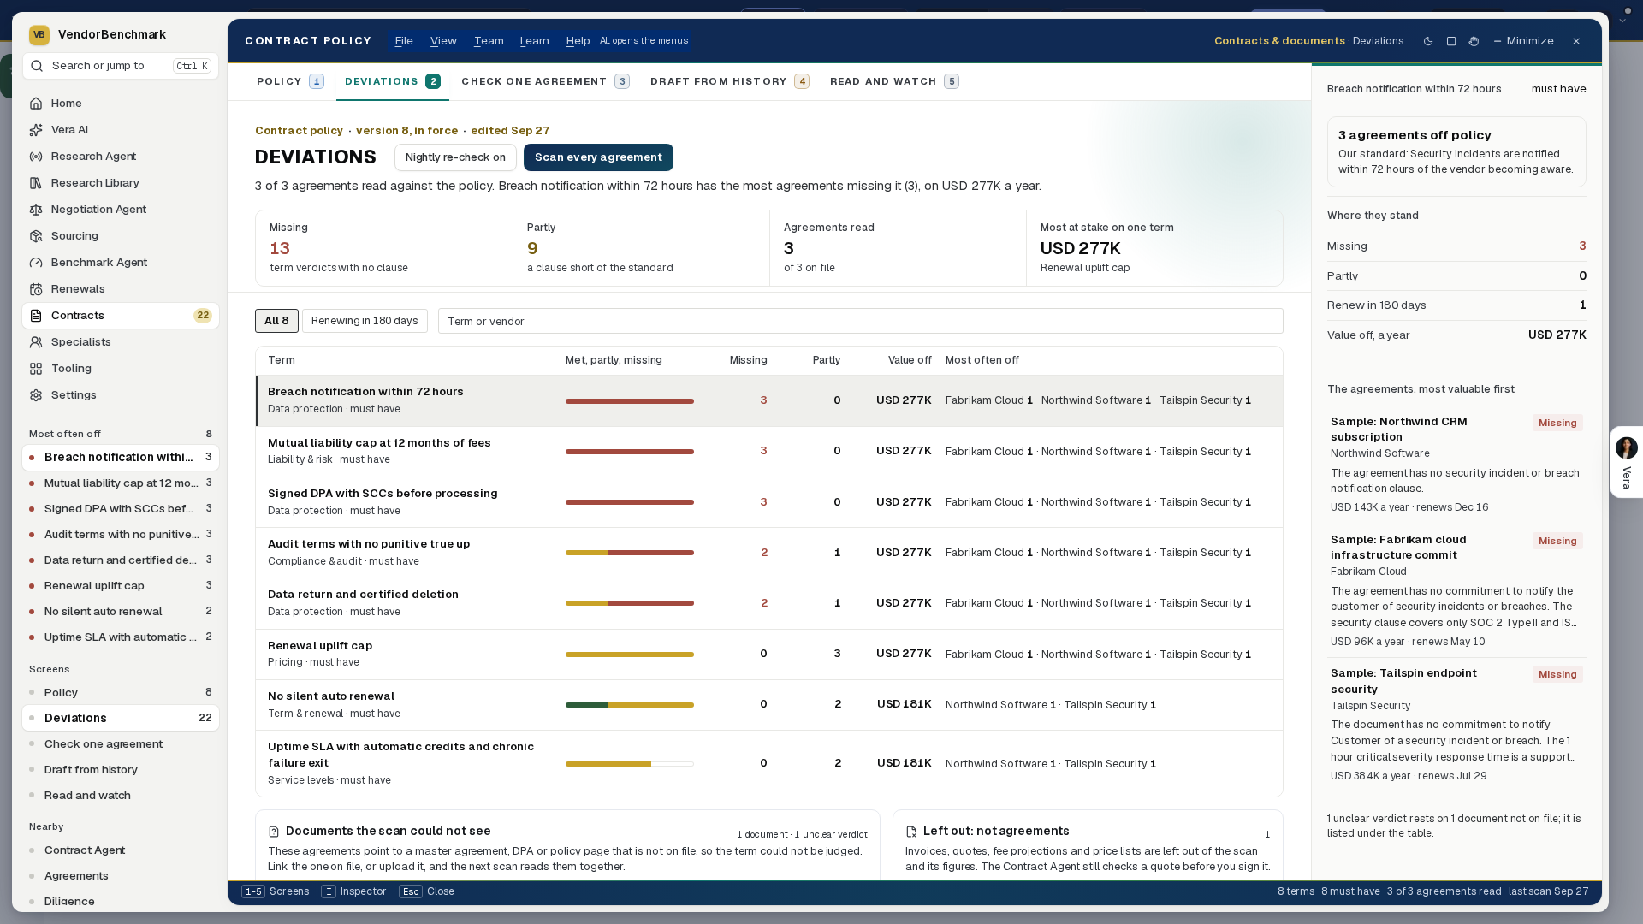Open Specialists in the sidebar
The image size is (1643, 924).
(x=120, y=342)
